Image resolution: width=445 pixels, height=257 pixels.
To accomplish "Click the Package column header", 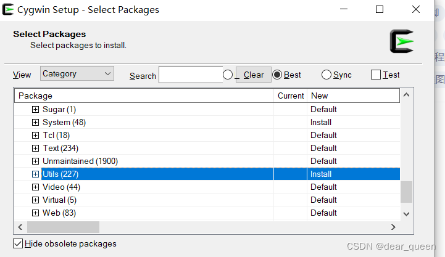I will coord(144,96).
